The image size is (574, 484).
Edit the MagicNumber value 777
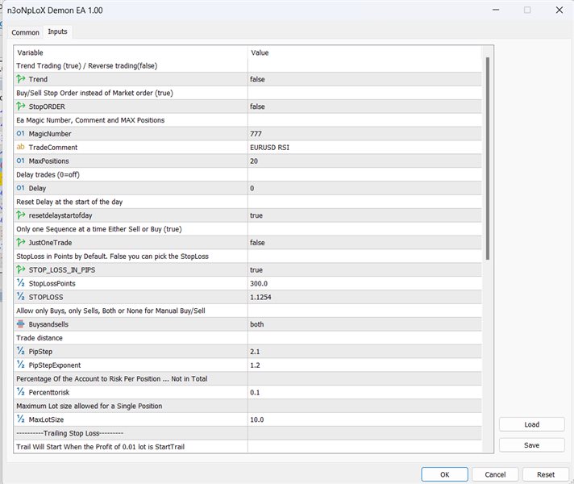pyautogui.click(x=364, y=134)
